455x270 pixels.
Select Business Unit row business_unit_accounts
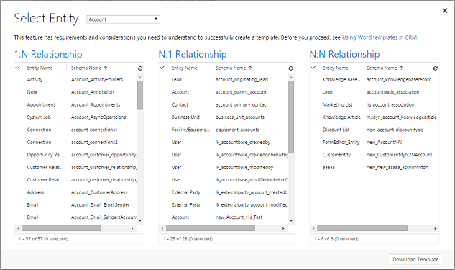click(x=224, y=117)
